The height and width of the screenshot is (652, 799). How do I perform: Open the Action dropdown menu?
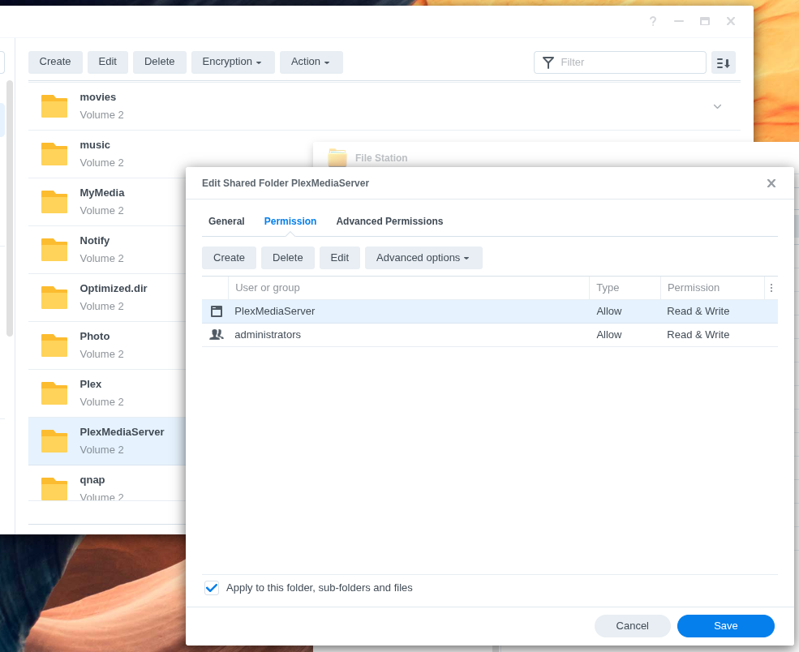pyautogui.click(x=311, y=62)
